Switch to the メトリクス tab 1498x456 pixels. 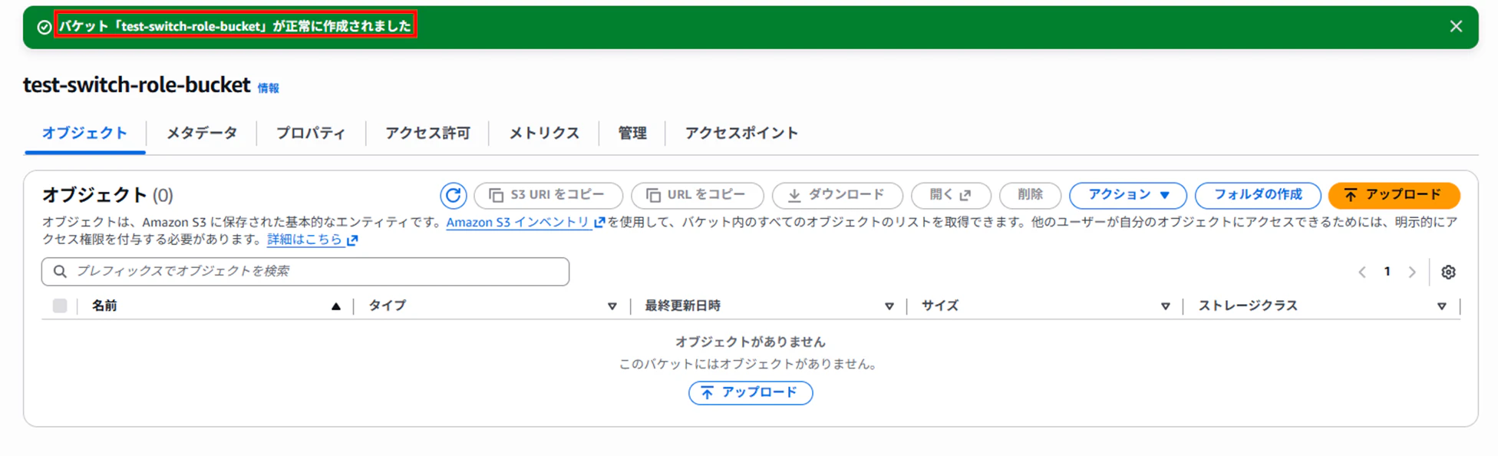tap(544, 133)
